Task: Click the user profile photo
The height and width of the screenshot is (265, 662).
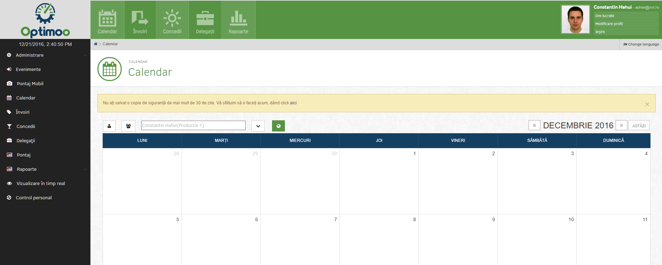Action: (575, 19)
